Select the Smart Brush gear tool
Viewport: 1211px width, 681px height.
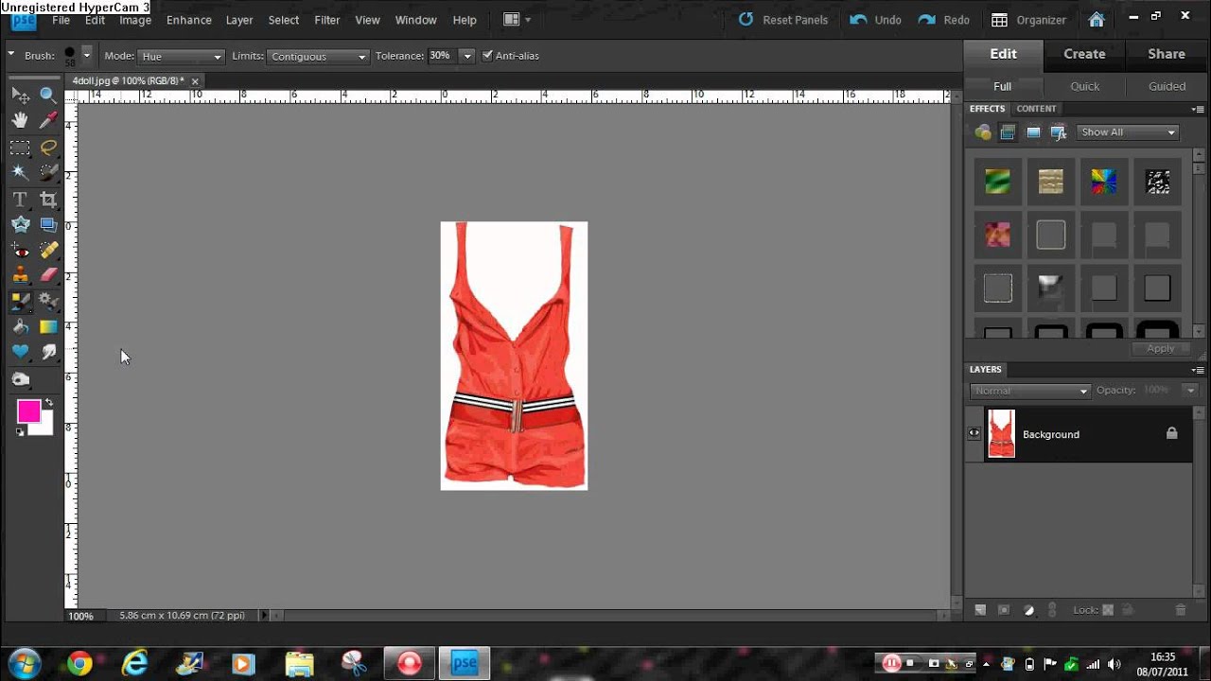48,302
